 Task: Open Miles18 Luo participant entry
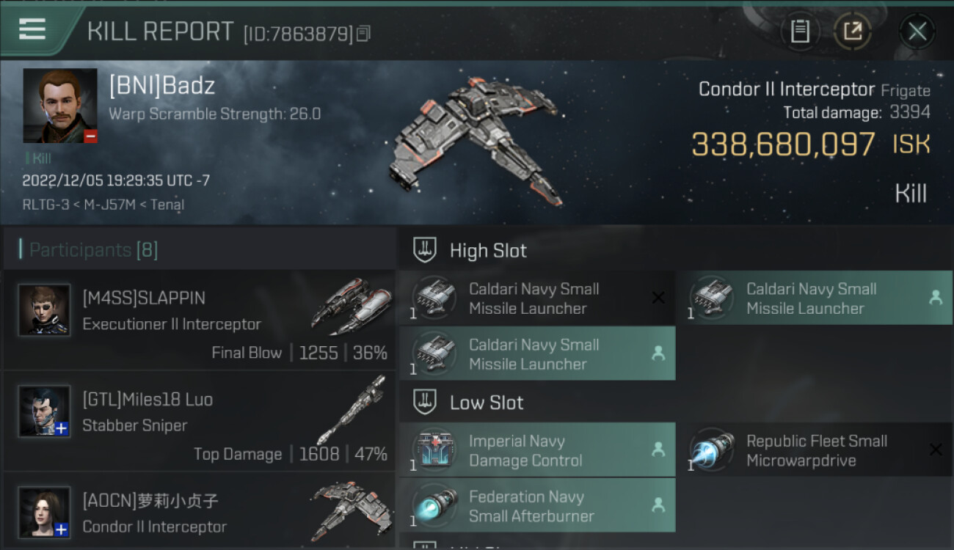(x=200, y=422)
